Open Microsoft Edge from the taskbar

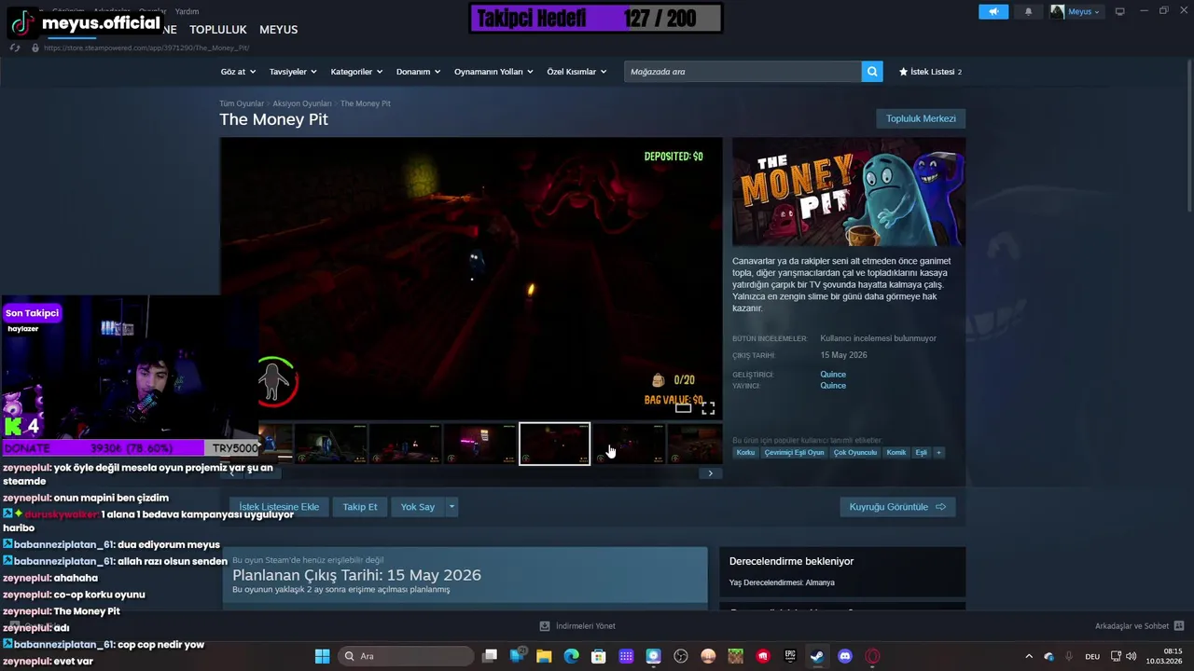coord(571,656)
